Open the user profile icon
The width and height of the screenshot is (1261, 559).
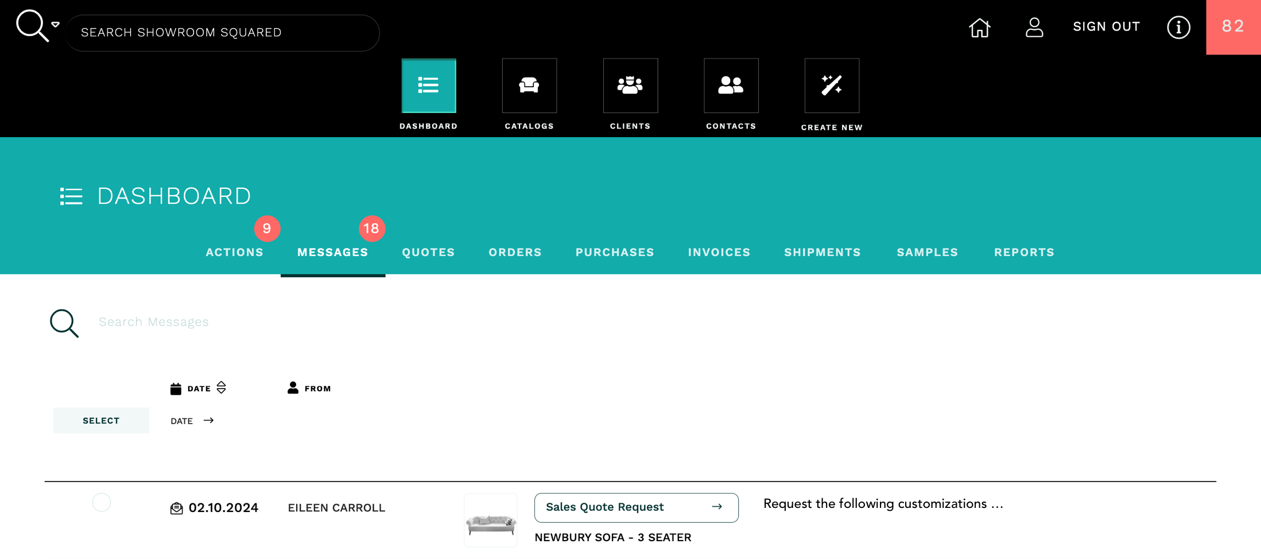tap(1034, 27)
